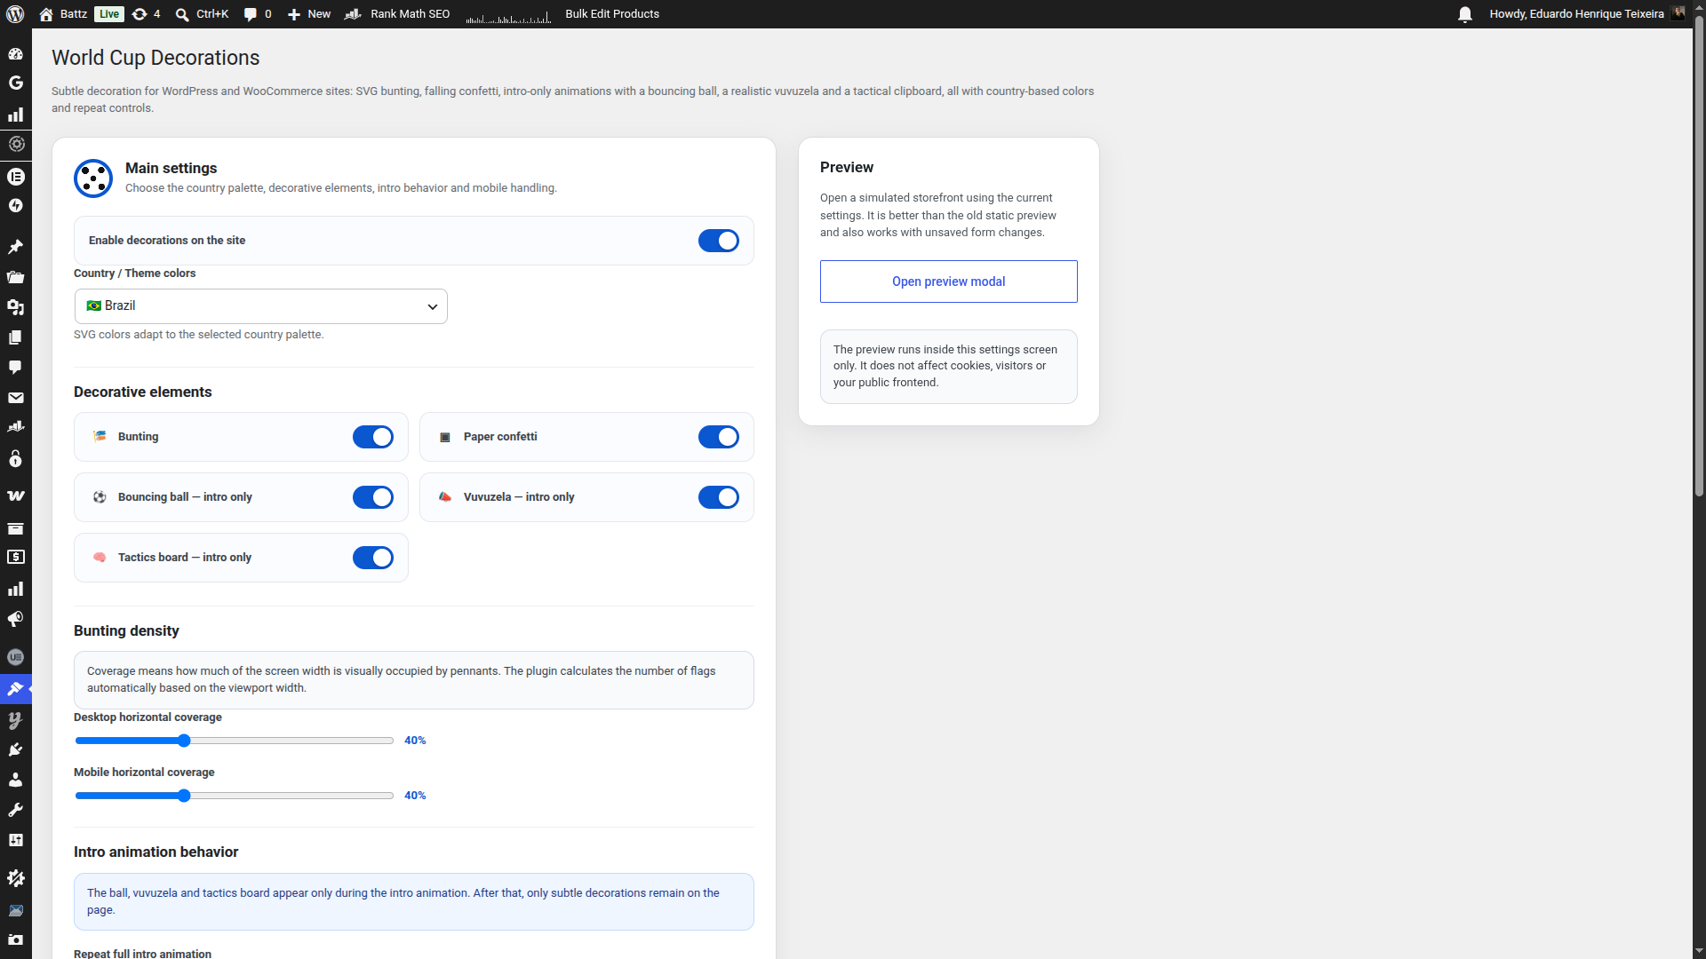Open the padlock icon in sidebar
This screenshot has width=1706, height=959.
(15, 458)
